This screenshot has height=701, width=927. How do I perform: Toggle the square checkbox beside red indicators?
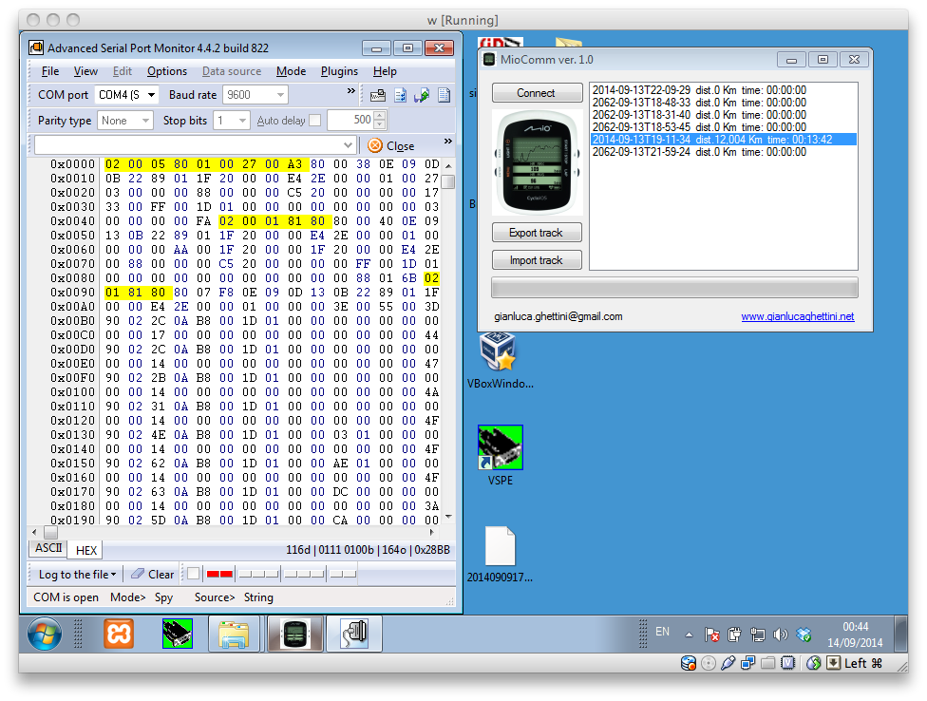click(x=194, y=574)
